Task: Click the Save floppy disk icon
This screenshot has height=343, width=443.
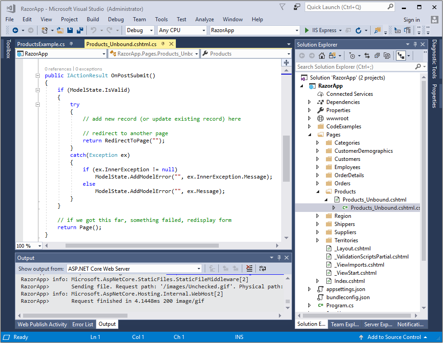Action: coord(70,30)
